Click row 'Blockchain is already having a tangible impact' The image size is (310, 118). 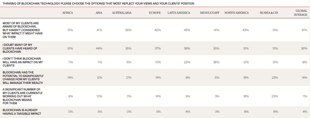[x=155, y=112]
